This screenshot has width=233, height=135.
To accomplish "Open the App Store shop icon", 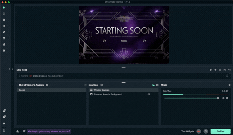I will [4, 38].
